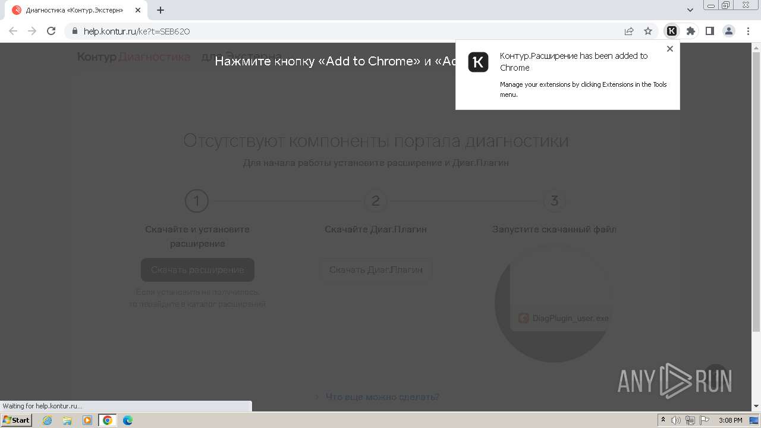
Task: Click the 3:08 PM system clock
Action: click(x=731, y=420)
